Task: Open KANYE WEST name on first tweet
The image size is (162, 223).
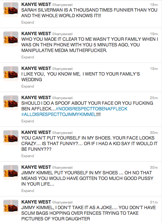Action: (x=36, y=4)
